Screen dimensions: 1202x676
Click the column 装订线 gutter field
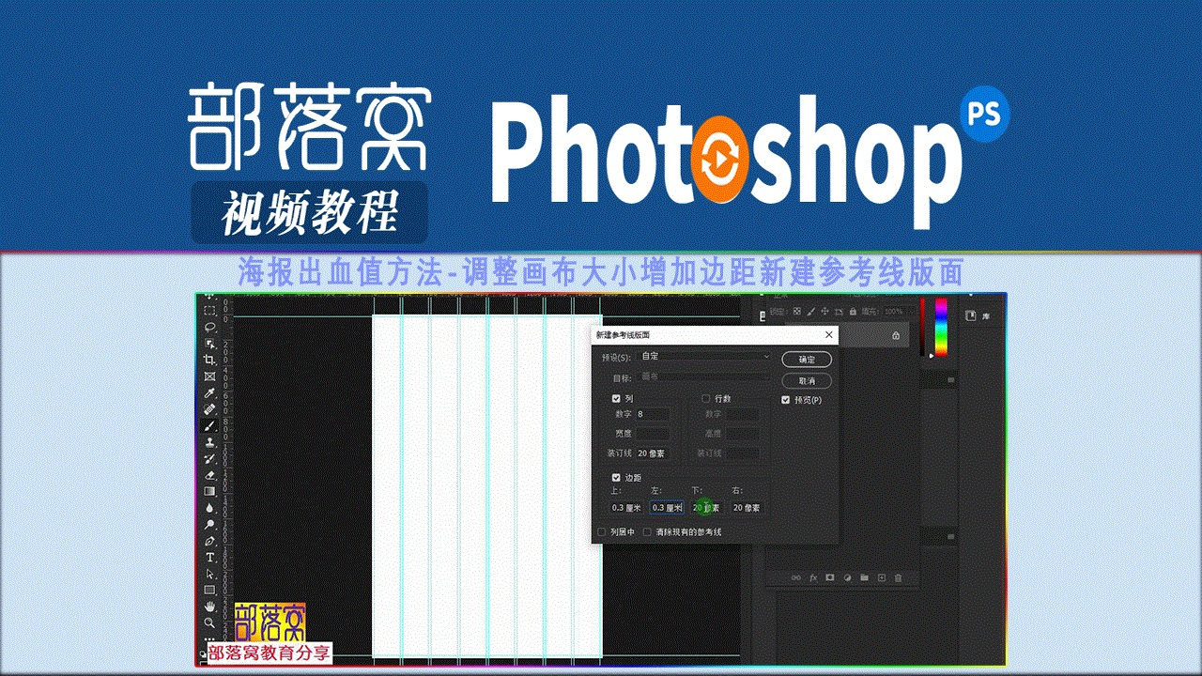(x=653, y=453)
